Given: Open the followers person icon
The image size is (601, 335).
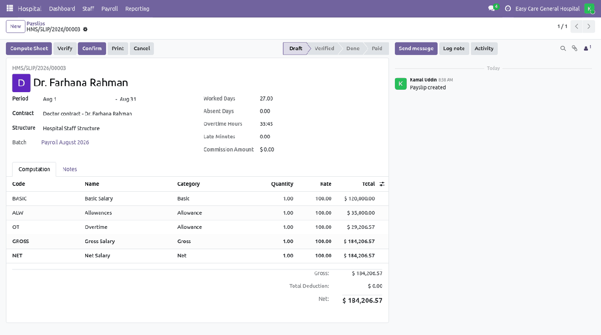Looking at the screenshot, I should [x=587, y=48].
